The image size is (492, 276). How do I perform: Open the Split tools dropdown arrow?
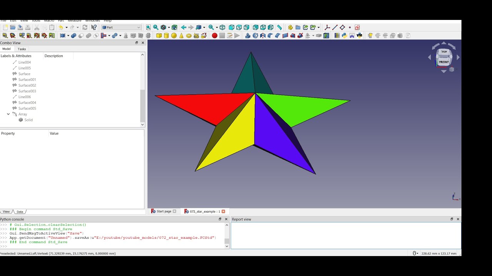click(x=120, y=36)
